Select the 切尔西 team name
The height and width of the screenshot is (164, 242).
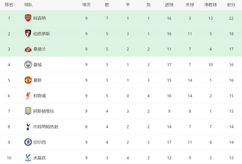click(40, 142)
